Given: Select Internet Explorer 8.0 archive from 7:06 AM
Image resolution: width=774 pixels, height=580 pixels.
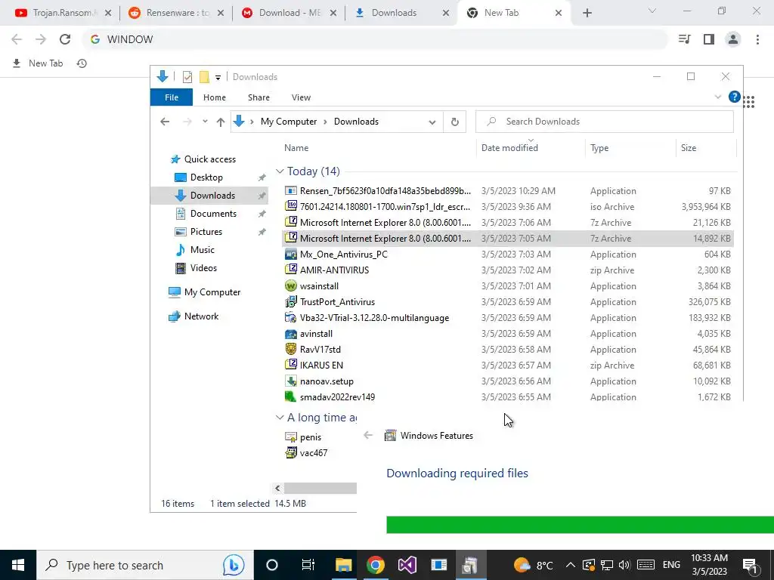Looking at the screenshot, I should 385,223.
